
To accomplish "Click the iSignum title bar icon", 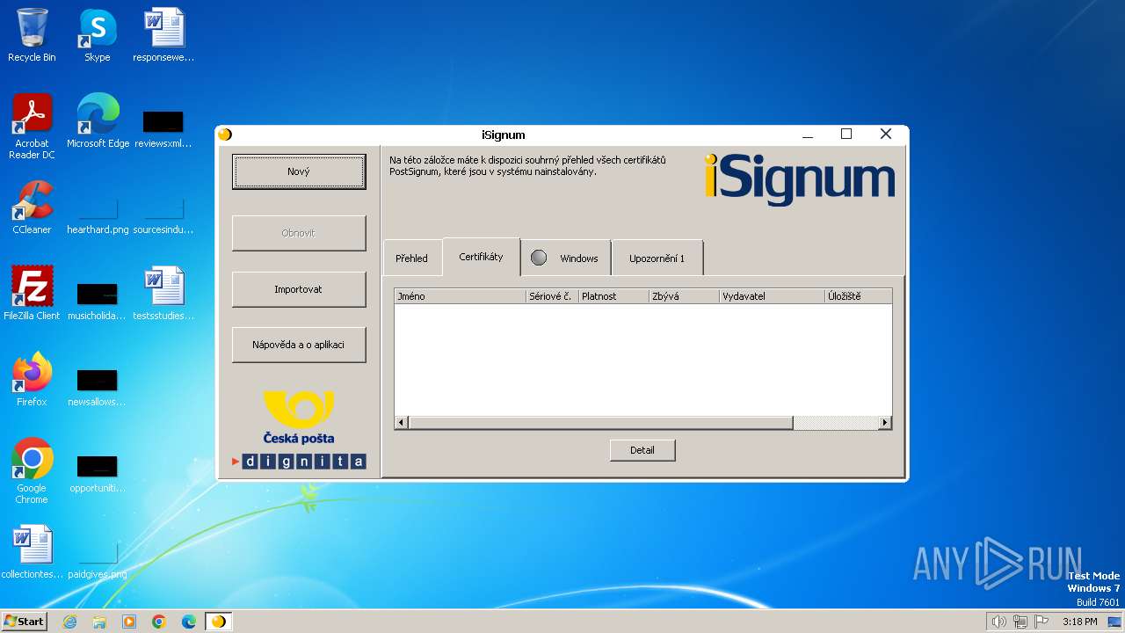I will (225, 135).
